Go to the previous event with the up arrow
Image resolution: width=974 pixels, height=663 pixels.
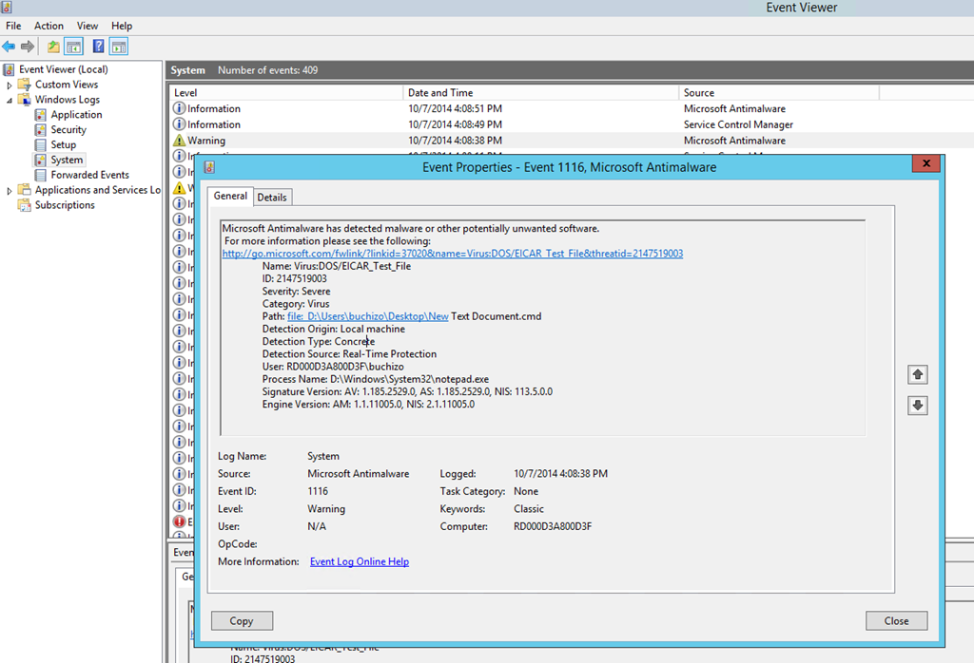[x=918, y=374]
